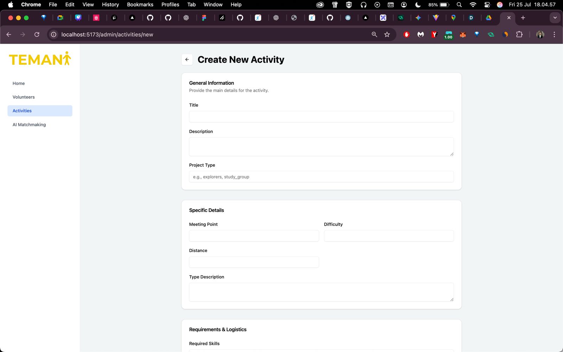The image size is (563, 352).
Task: Open the History menu
Action: pos(110,5)
